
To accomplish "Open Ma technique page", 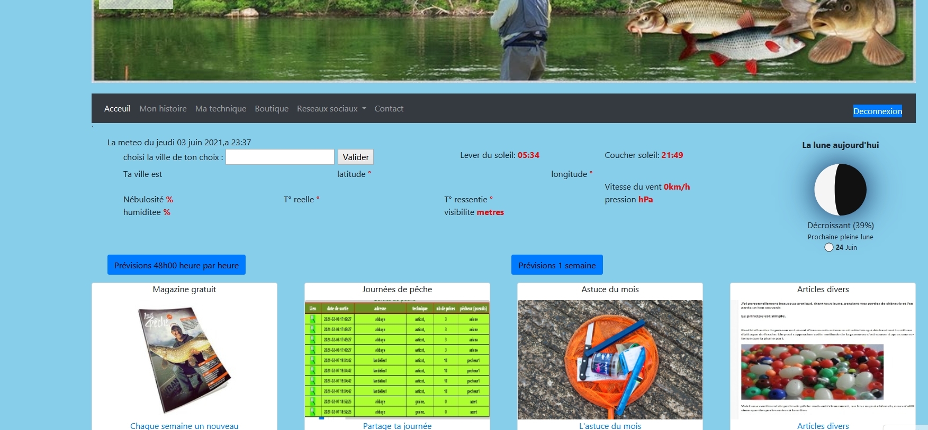I will pyautogui.click(x=220, y=108).
